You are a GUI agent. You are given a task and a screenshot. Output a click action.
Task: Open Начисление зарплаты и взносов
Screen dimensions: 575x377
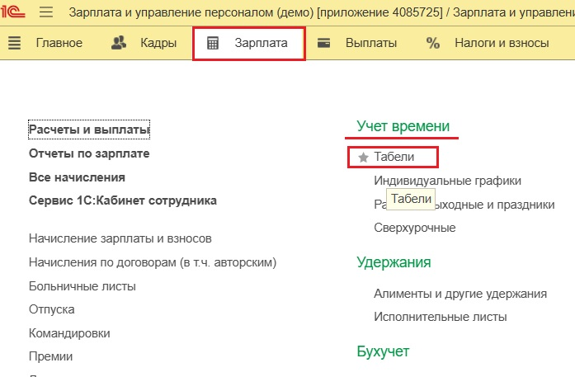120,238
